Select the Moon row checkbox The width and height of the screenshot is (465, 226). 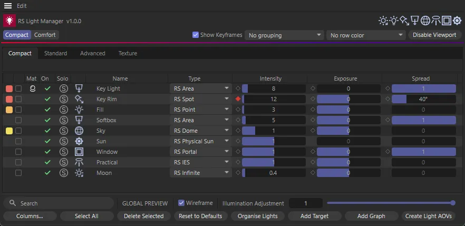(18, 173)
